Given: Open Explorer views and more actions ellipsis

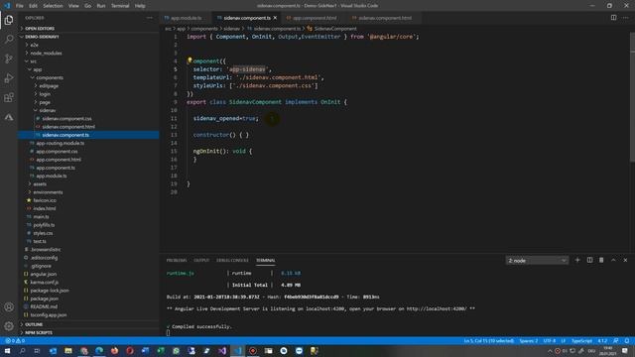Looking at the screenshot, I should pyautogui.click(x=150, y=18).
